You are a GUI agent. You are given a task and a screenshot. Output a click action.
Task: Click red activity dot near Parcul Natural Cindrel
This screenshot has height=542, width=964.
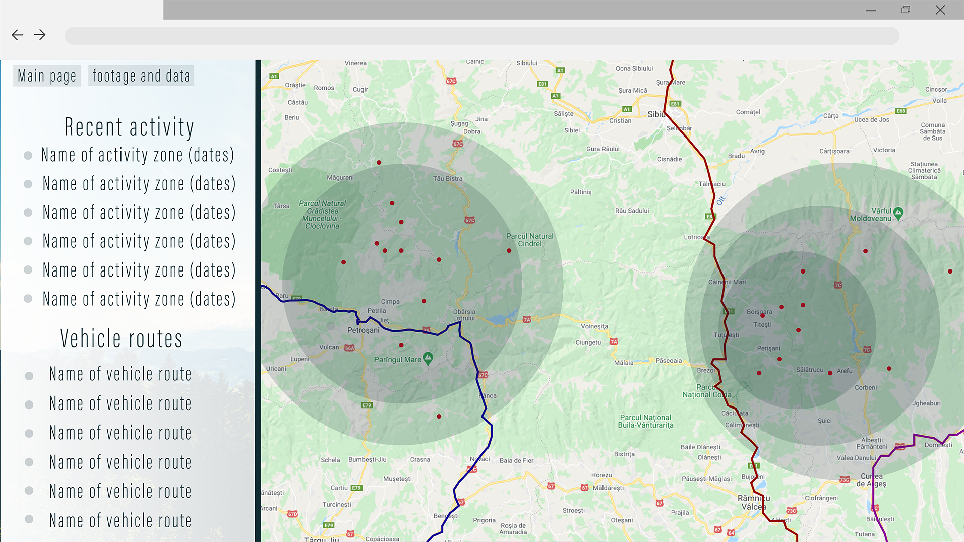pos(509,250)
